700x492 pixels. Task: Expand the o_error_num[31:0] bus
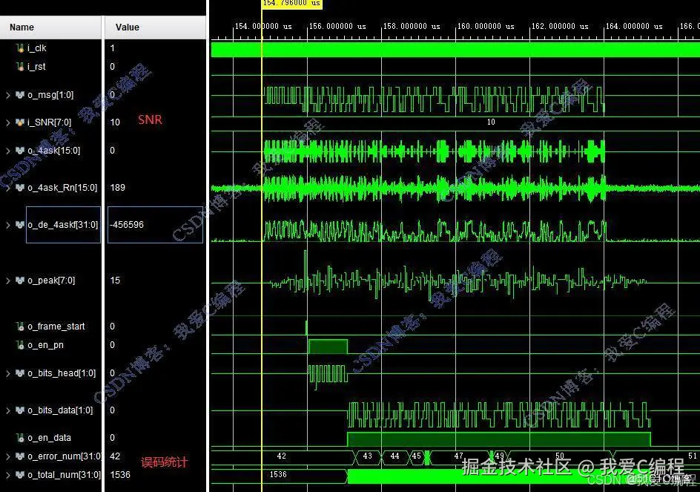pyautogui.click(x=7, y=456)
